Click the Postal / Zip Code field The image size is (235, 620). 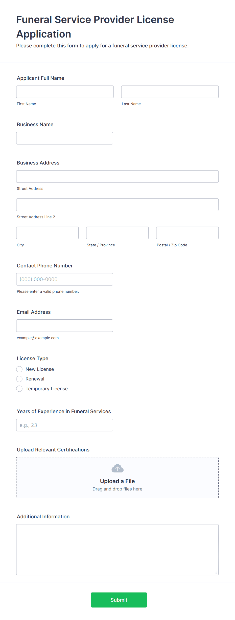pos(187,233)
